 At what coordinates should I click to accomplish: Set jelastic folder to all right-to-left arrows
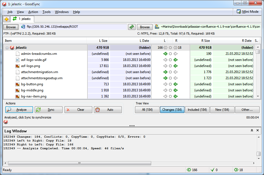click(x=165, y=48)
